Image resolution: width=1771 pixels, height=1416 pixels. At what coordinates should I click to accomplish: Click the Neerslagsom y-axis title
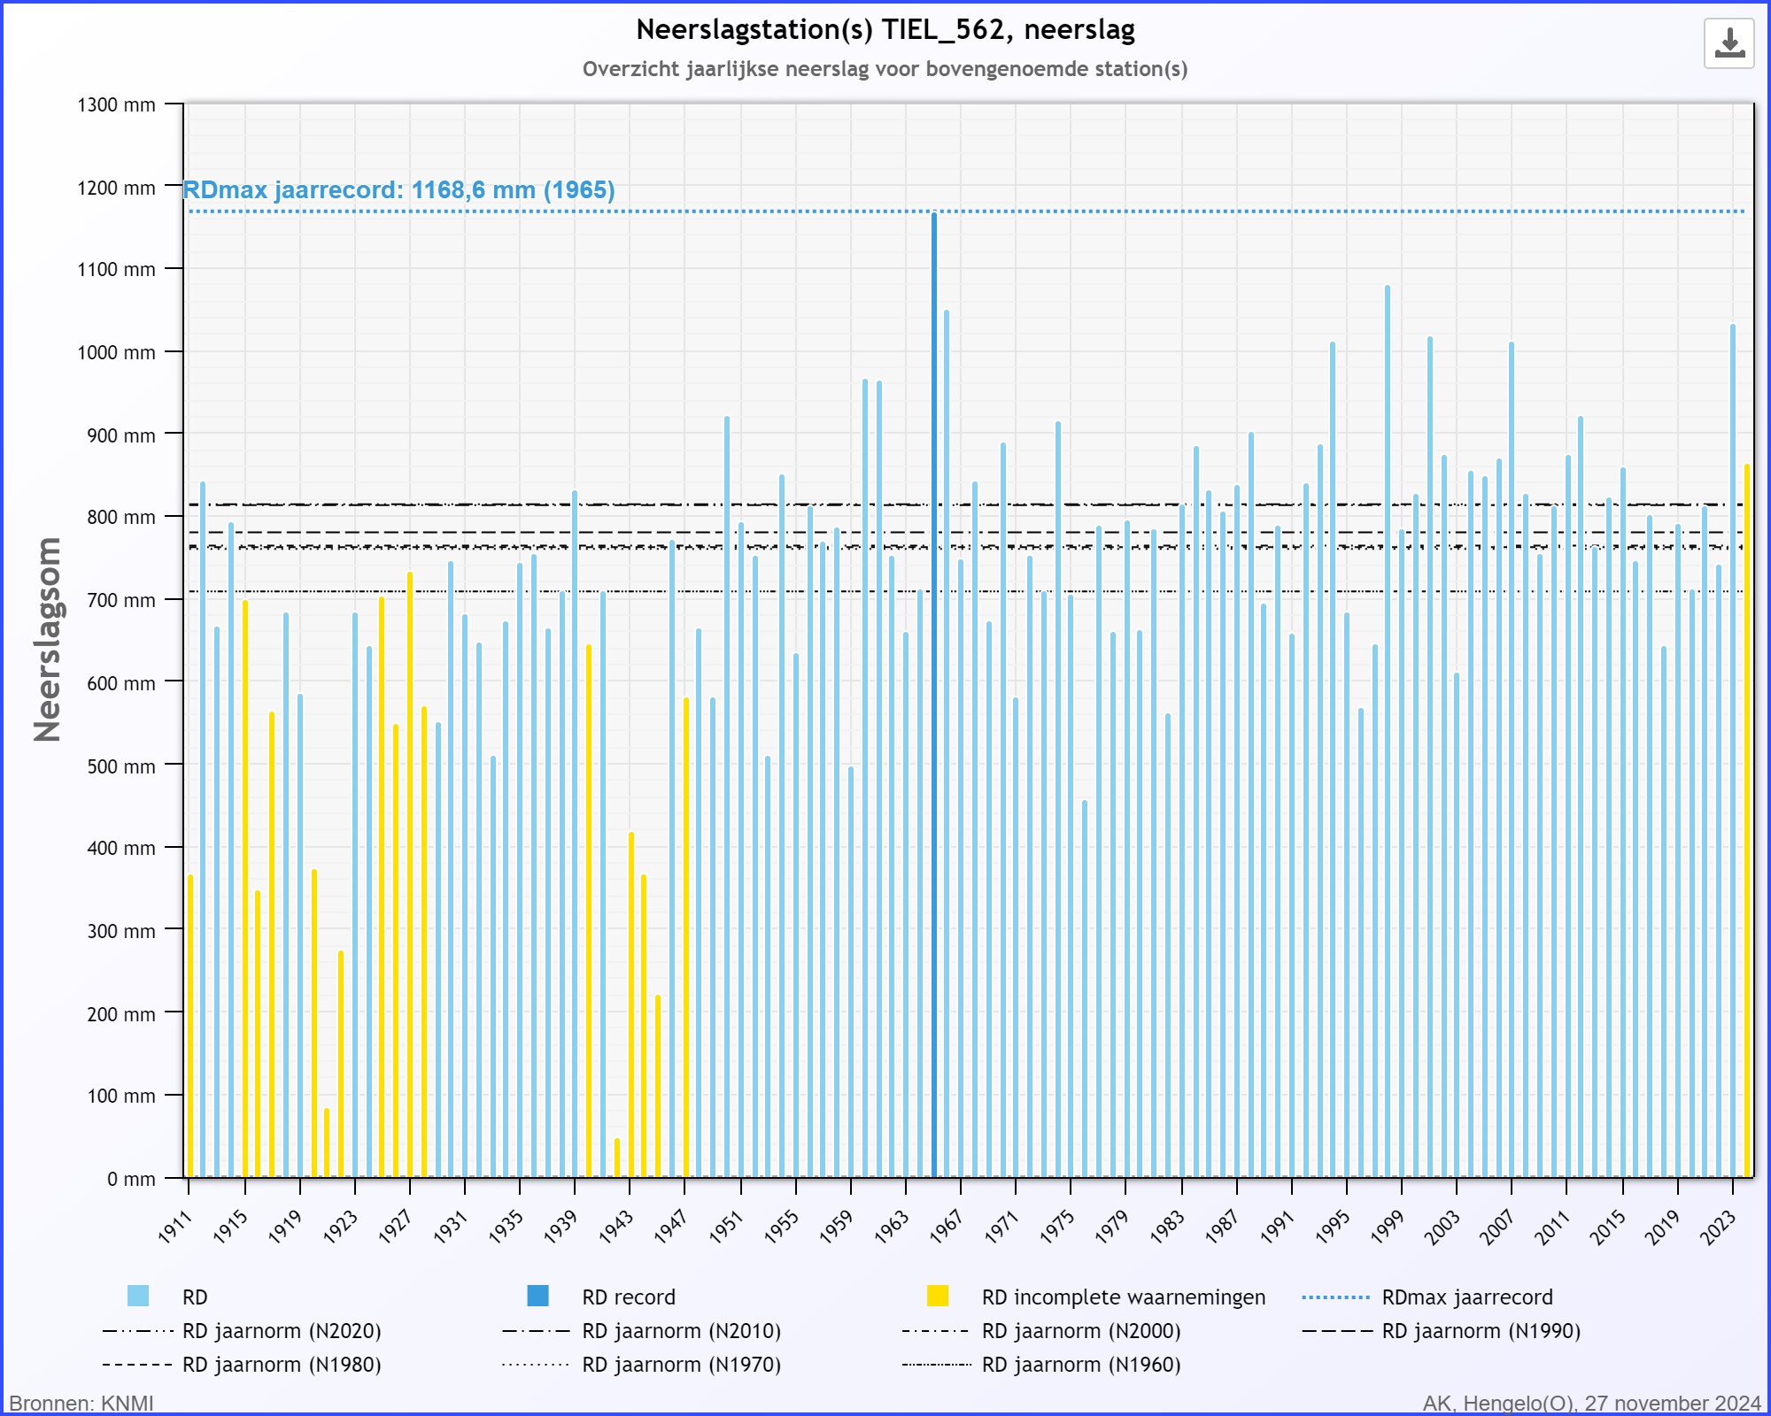pos(47,639)
